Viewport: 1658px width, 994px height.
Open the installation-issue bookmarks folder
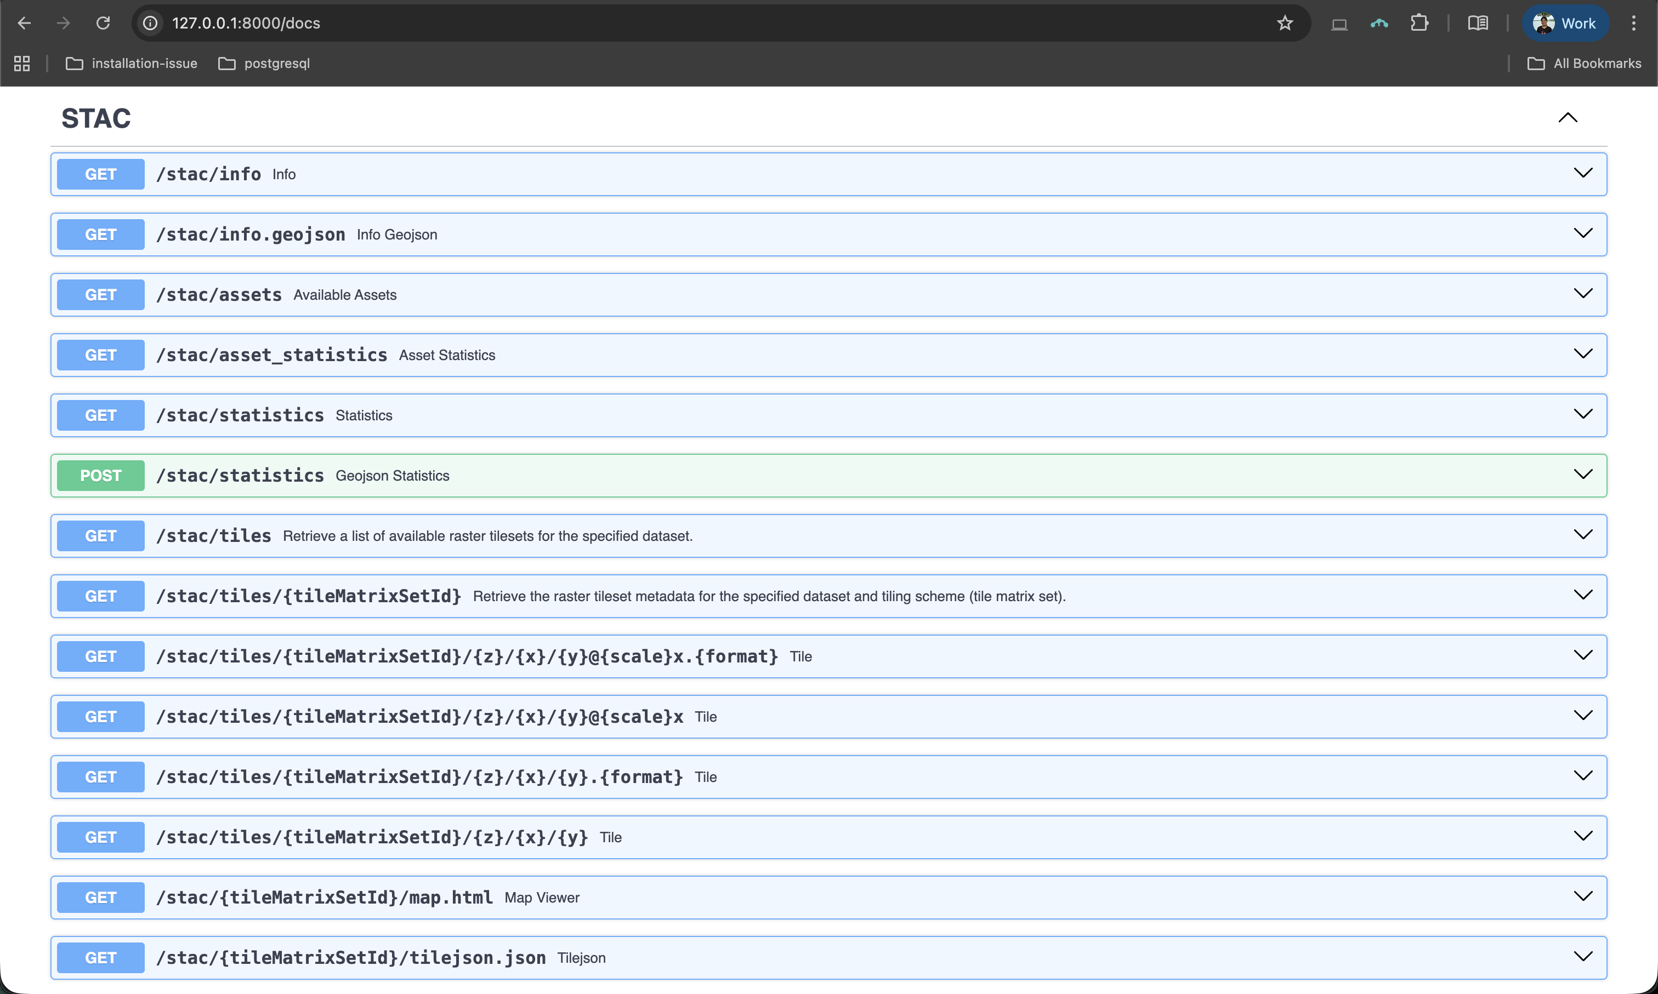pos(132,64)
